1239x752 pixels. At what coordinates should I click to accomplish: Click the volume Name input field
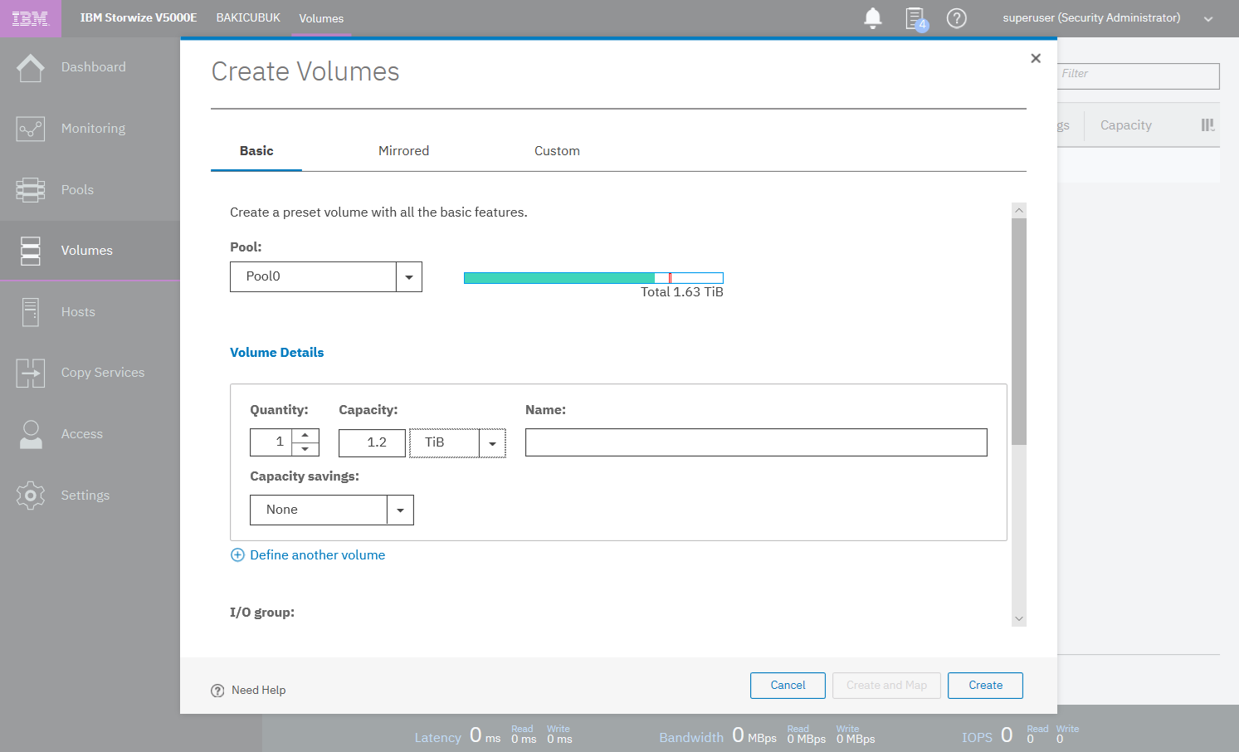(x=756, y=442)
